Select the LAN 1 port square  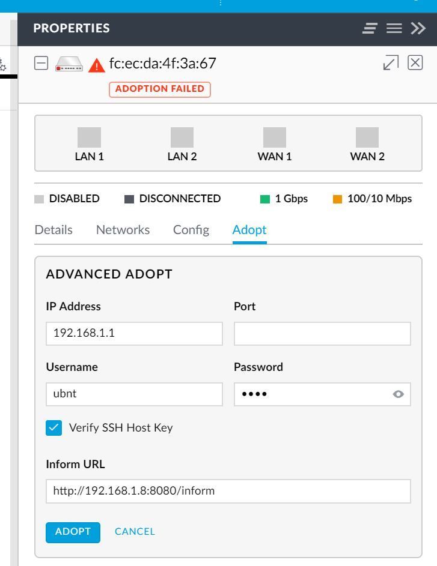[x=90, y=137]
